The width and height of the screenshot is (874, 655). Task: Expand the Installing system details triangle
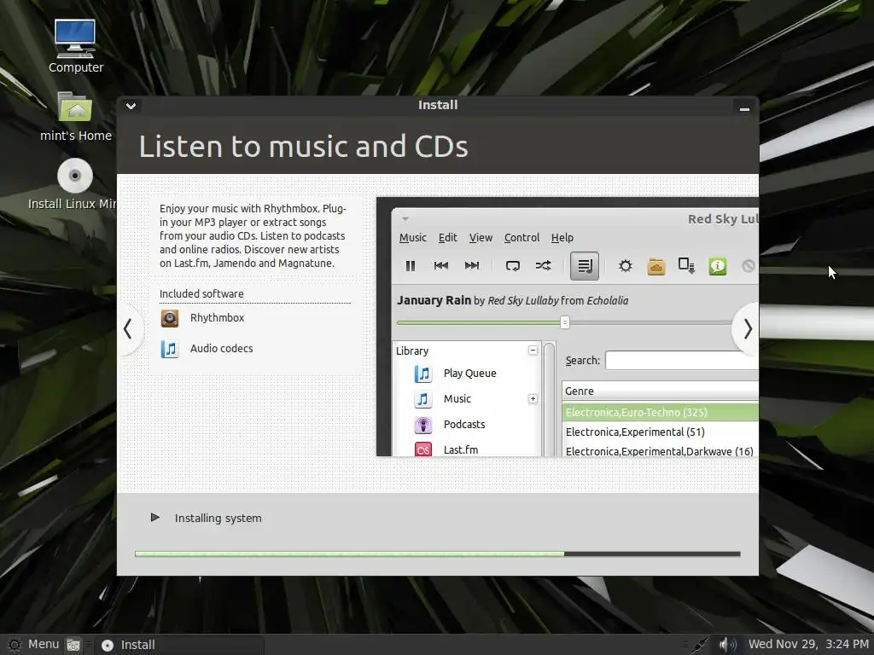(155, 518)
